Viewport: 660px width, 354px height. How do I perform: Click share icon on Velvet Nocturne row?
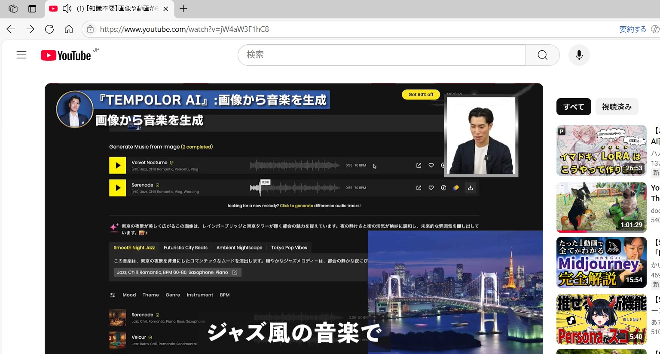419,165
